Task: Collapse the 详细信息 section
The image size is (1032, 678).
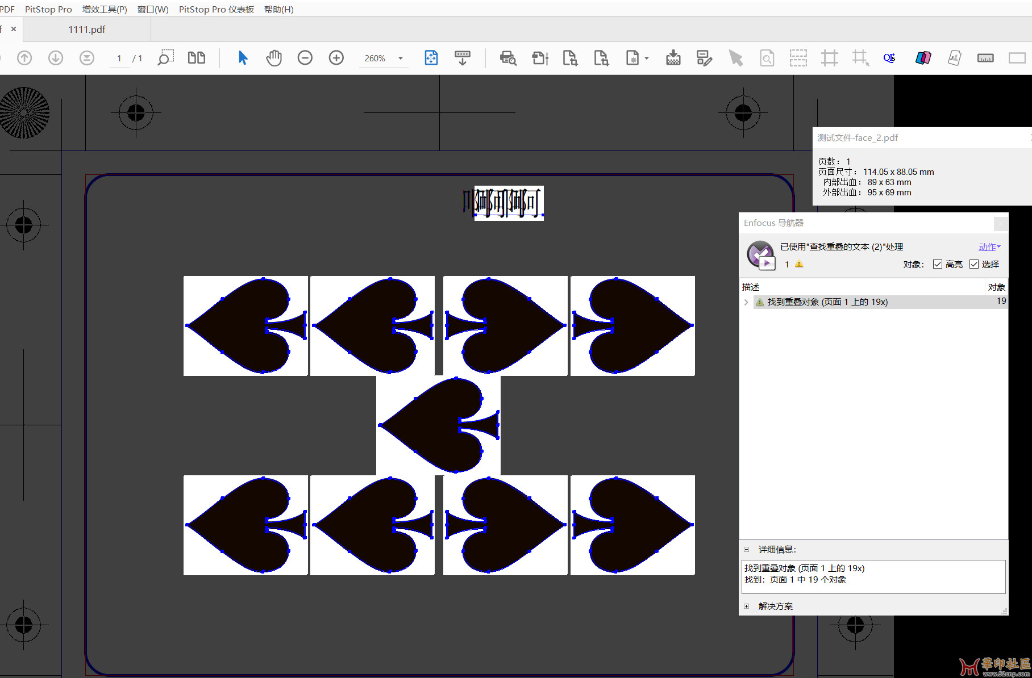Action: click(747, 549)
